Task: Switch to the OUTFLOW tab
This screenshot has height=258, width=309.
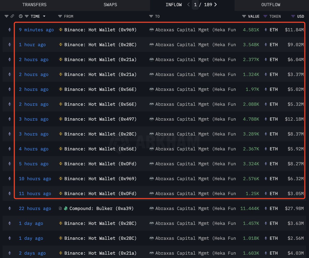Action: [x=271, y=5]
